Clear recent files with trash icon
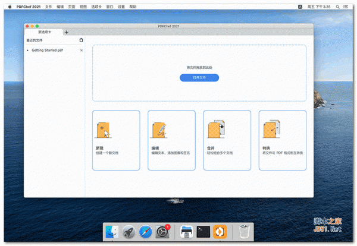Viewport: 357px width, 246px height. [x=81, y=40]
